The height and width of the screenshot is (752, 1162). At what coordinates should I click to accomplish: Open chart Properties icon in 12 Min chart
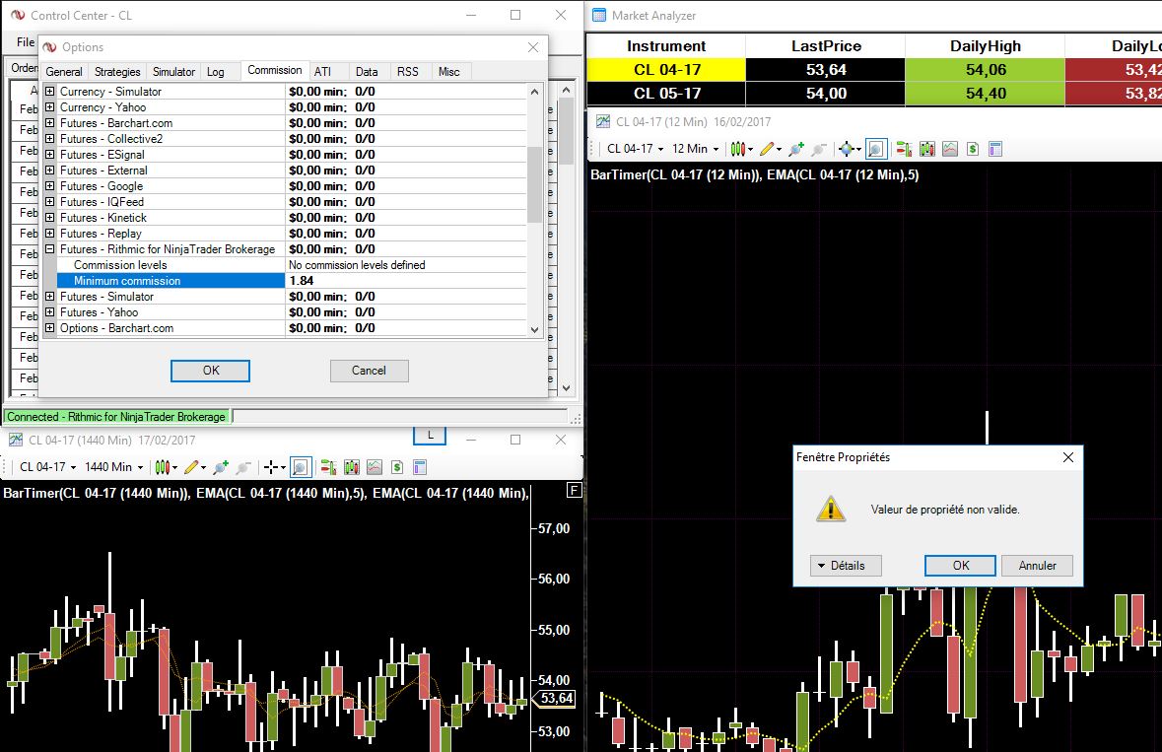click(x=995, y=149)
